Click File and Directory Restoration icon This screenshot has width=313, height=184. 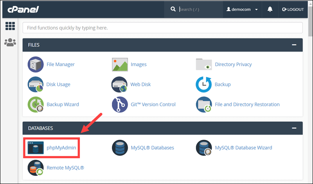point(204,104)
